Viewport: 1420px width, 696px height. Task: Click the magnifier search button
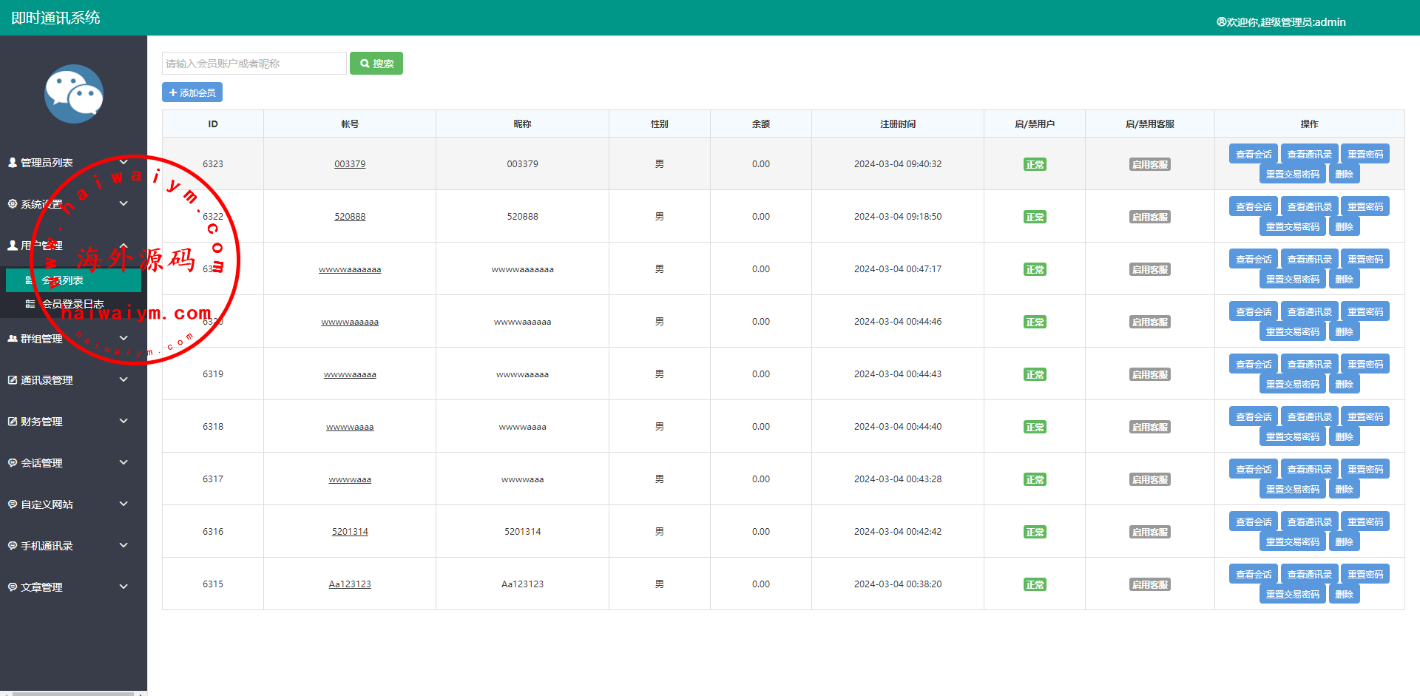click(x=376, y=64)
